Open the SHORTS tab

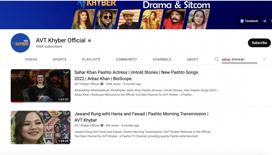point(60,59)
